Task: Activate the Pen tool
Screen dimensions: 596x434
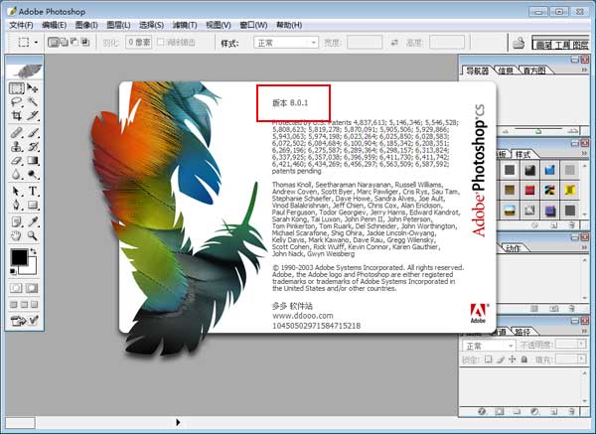Action: coord(16,205)
